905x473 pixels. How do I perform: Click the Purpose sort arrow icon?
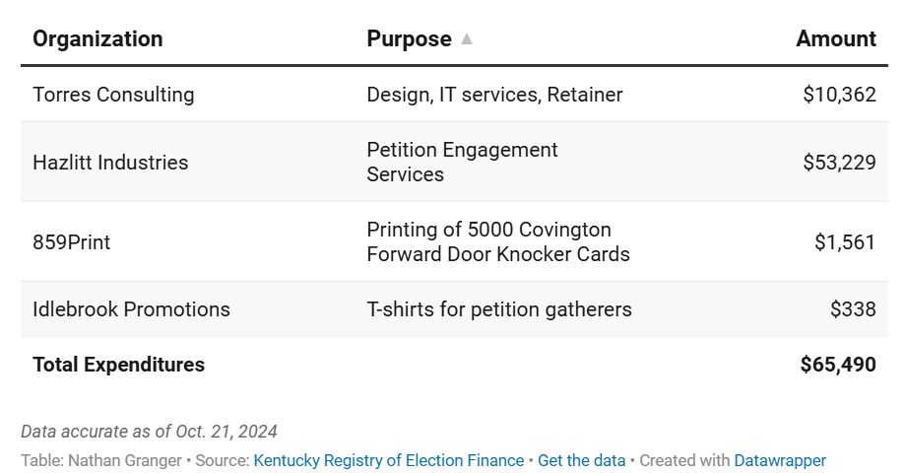pos(467,39)
